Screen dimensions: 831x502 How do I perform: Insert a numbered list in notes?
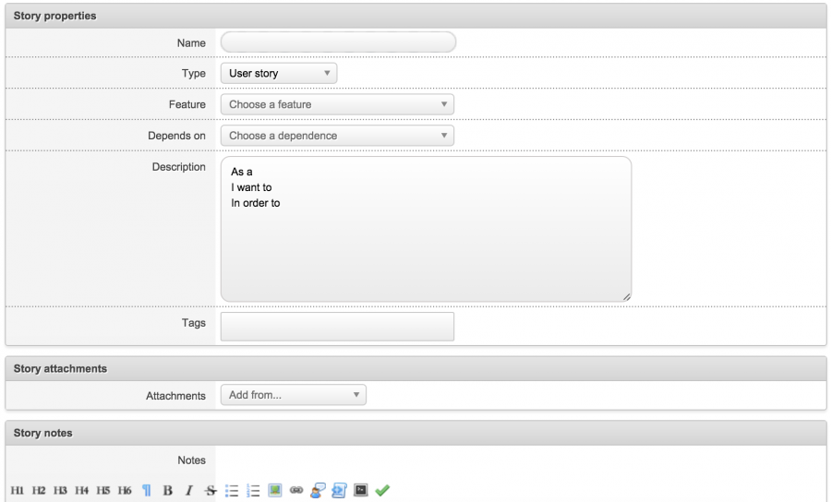point(253,490)
